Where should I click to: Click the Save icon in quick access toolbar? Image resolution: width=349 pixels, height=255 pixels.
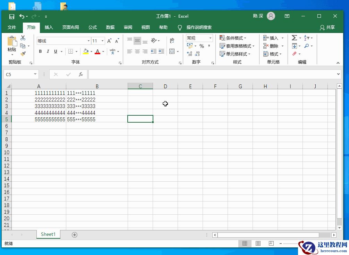coord(12,16)
